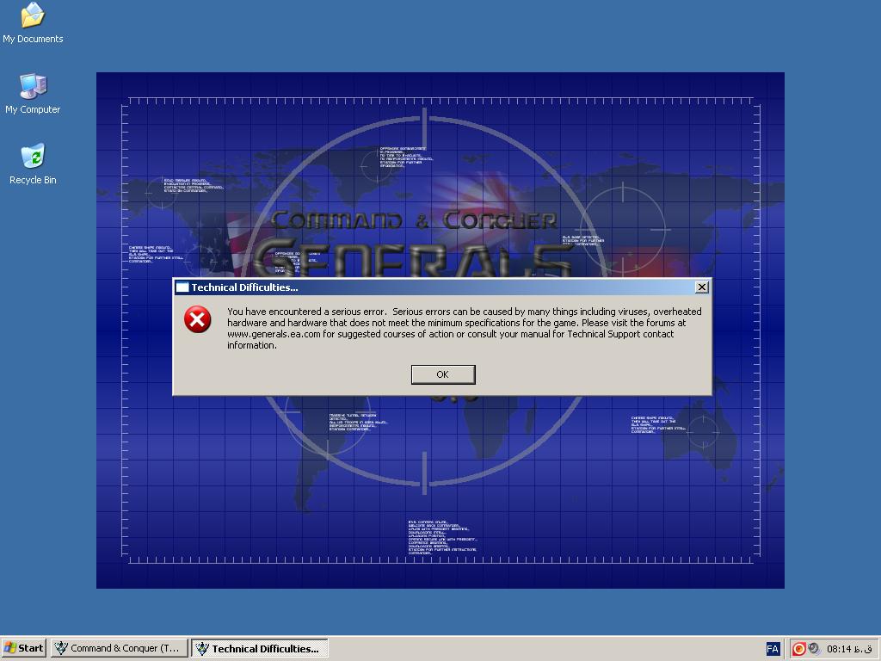The width and height of the screenshot is (881, 661).
Task: Open the FA language indicator
Action: (773, 649)
